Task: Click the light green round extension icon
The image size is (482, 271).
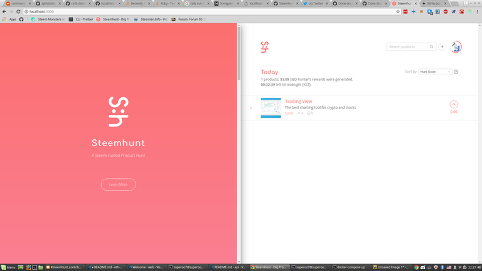Action: (469, 12)
